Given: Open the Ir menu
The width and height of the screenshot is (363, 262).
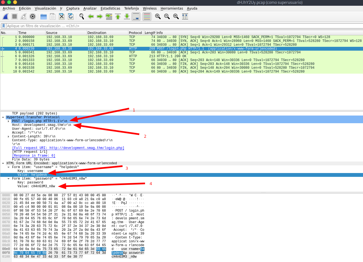Looking at the screenshot, I should point(61,8).
